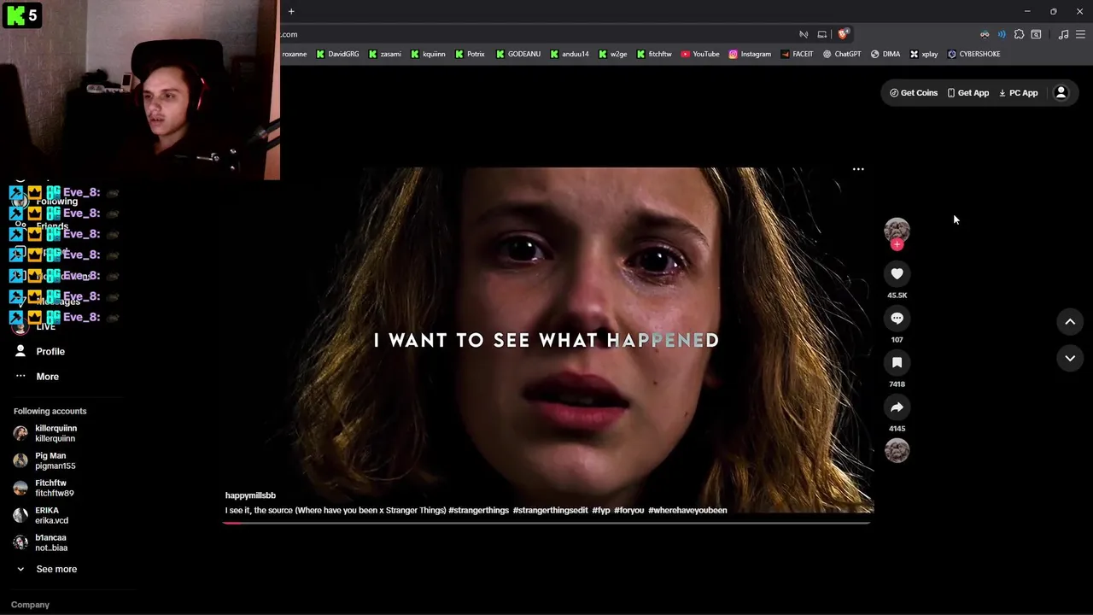Open creator avatar above the like button
The image size is (1093, 615).
(x=897, y=230)
